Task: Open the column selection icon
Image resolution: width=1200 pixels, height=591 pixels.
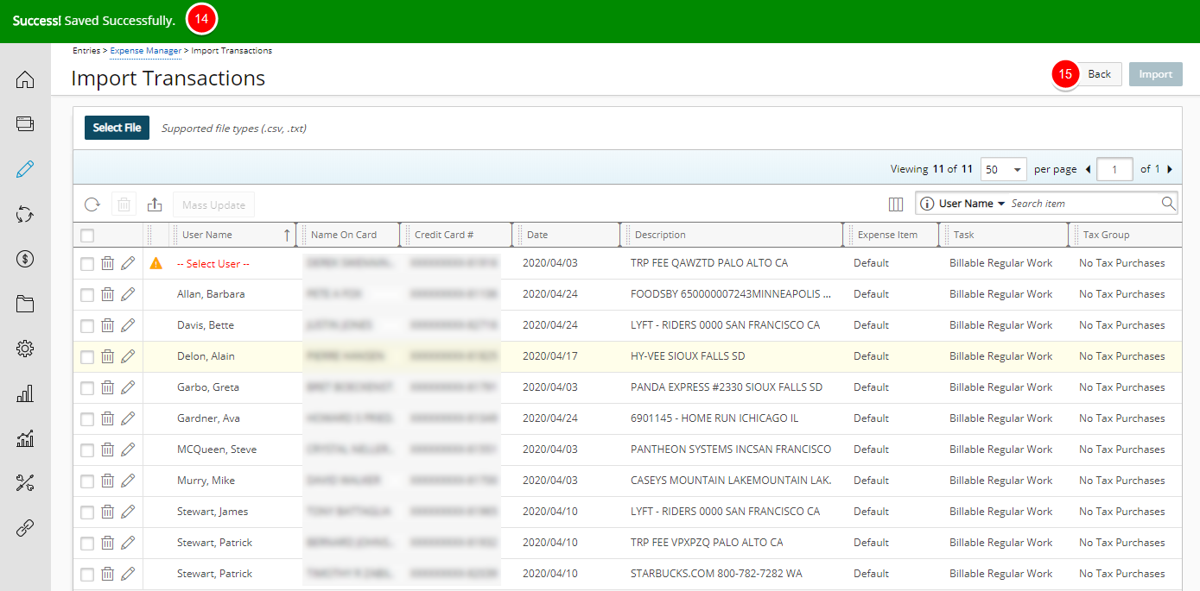Action: click(896, 204)
